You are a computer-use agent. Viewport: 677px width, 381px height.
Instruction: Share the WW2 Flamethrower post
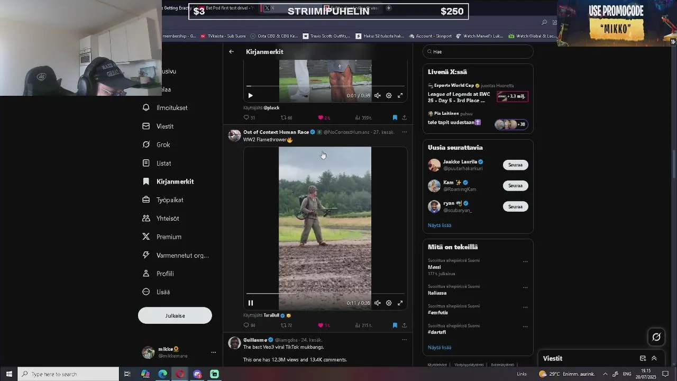(x=405, y=325)
